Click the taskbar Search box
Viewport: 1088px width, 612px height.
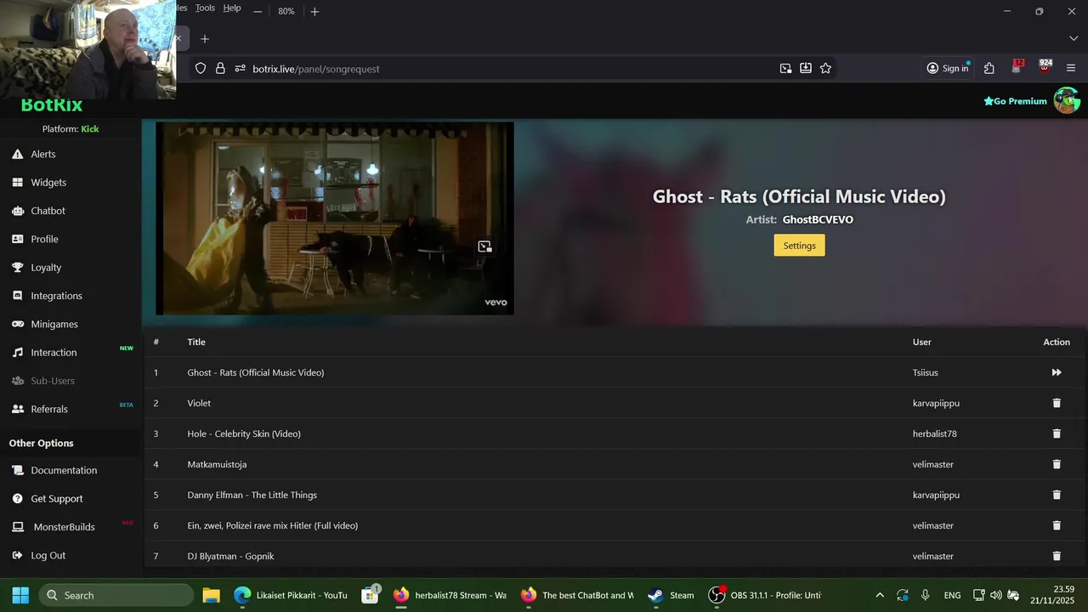pyautogui.click(x=116, y=595)
